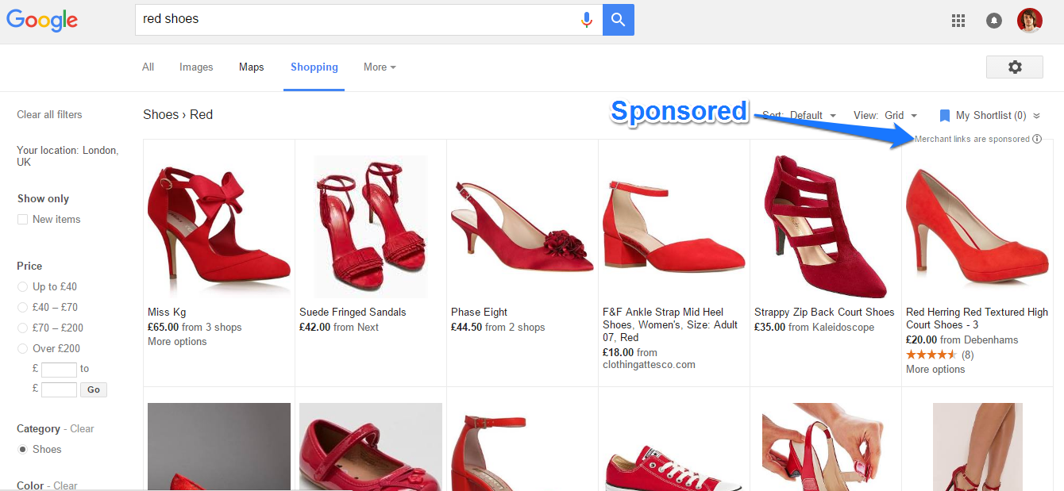Expand the More search menu
The image size is (1064, 491).
pyautogui.click(x=380, y=67)
